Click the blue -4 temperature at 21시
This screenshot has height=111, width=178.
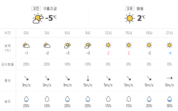coord(170,53)
